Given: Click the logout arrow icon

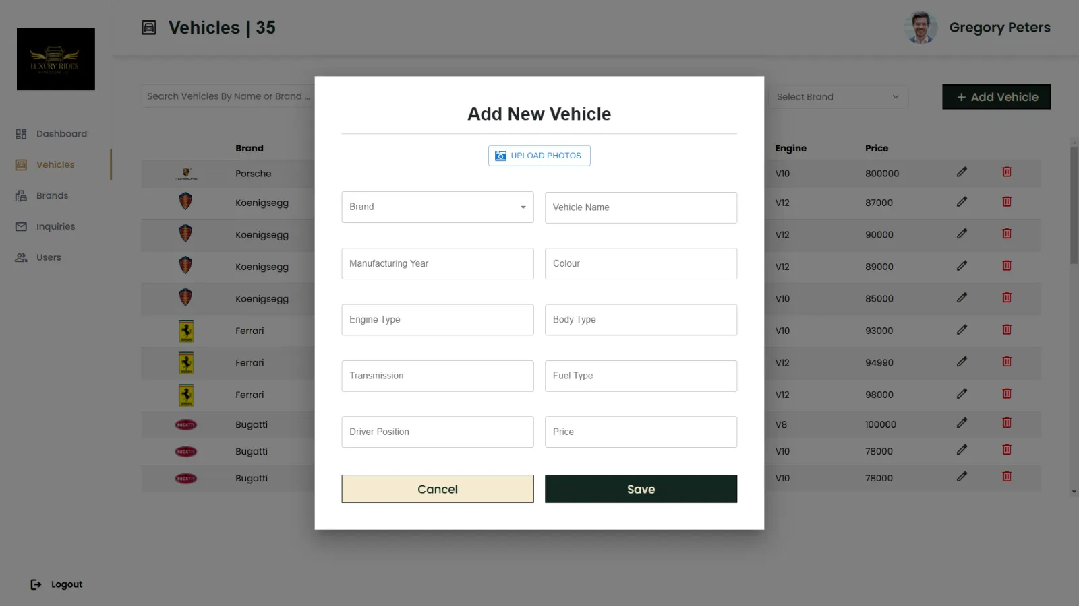Looking at the screenshot, I should [x=36, y=584].
